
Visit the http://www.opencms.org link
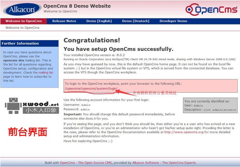[x=184, y=132]
